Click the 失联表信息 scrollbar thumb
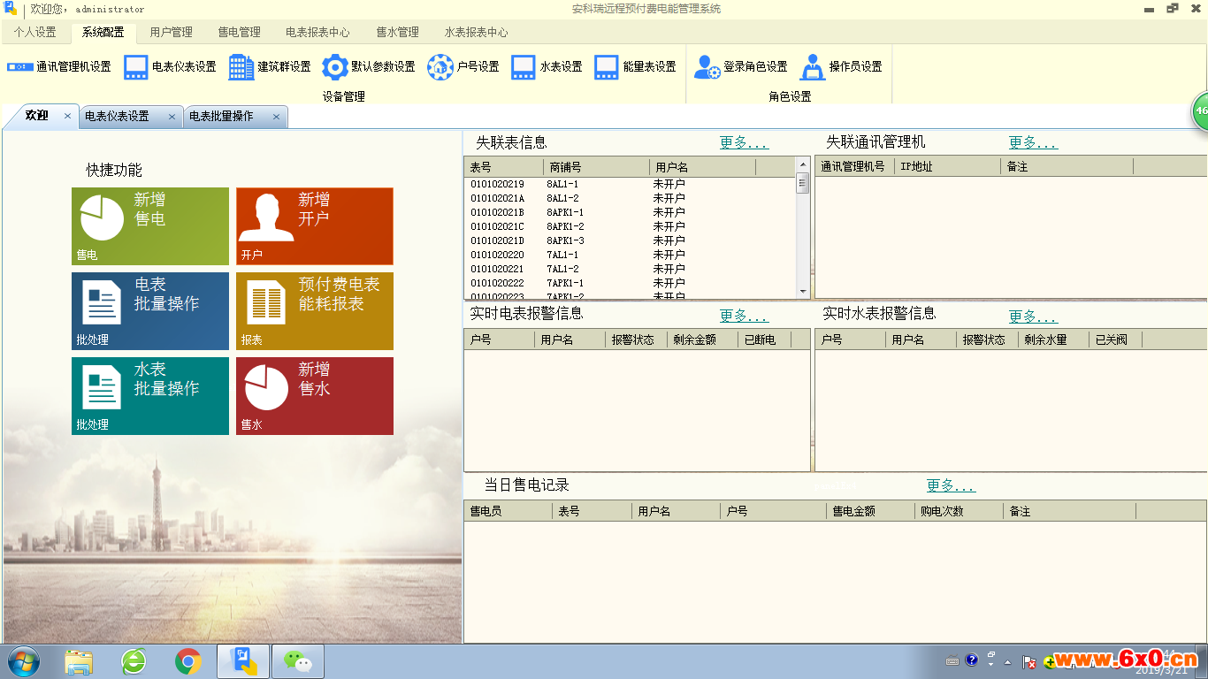Viewport: 1208px width, 679px height. [803, 183]
